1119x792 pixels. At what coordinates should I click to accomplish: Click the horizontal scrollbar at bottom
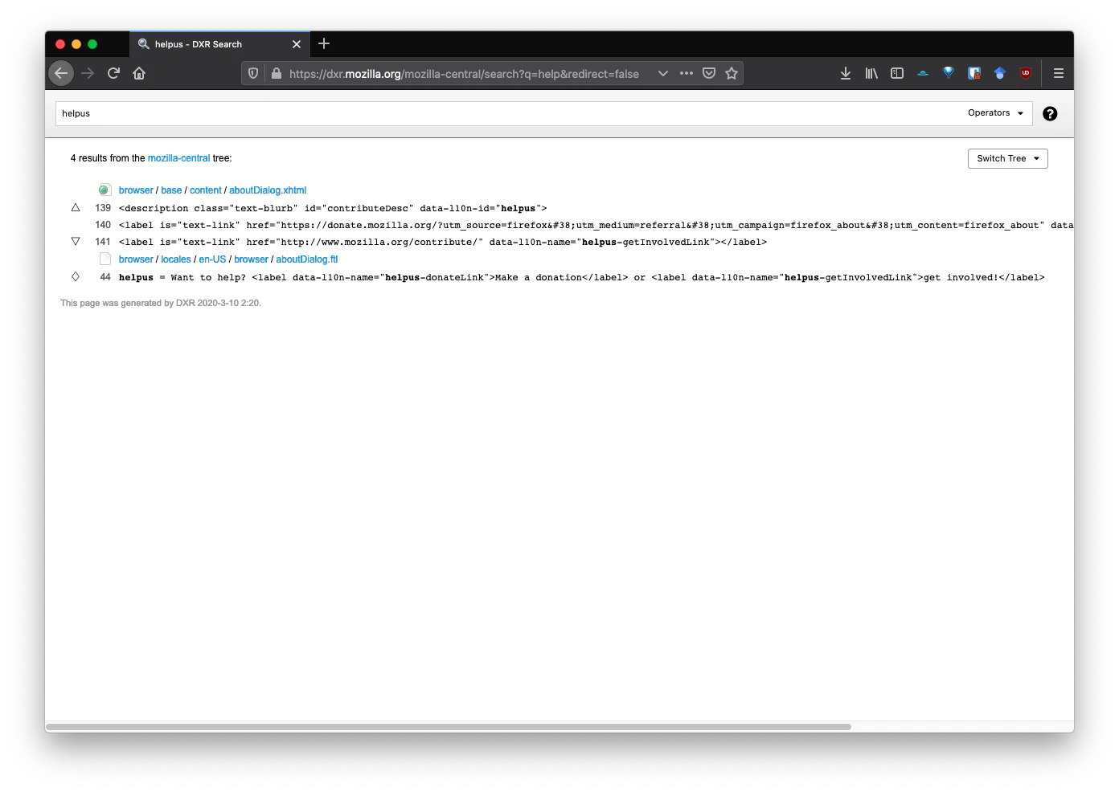coord(449,727)
